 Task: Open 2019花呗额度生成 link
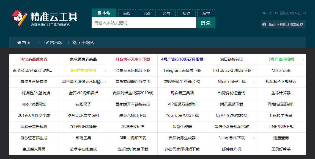pyautogui.click(x=34, y=115)
